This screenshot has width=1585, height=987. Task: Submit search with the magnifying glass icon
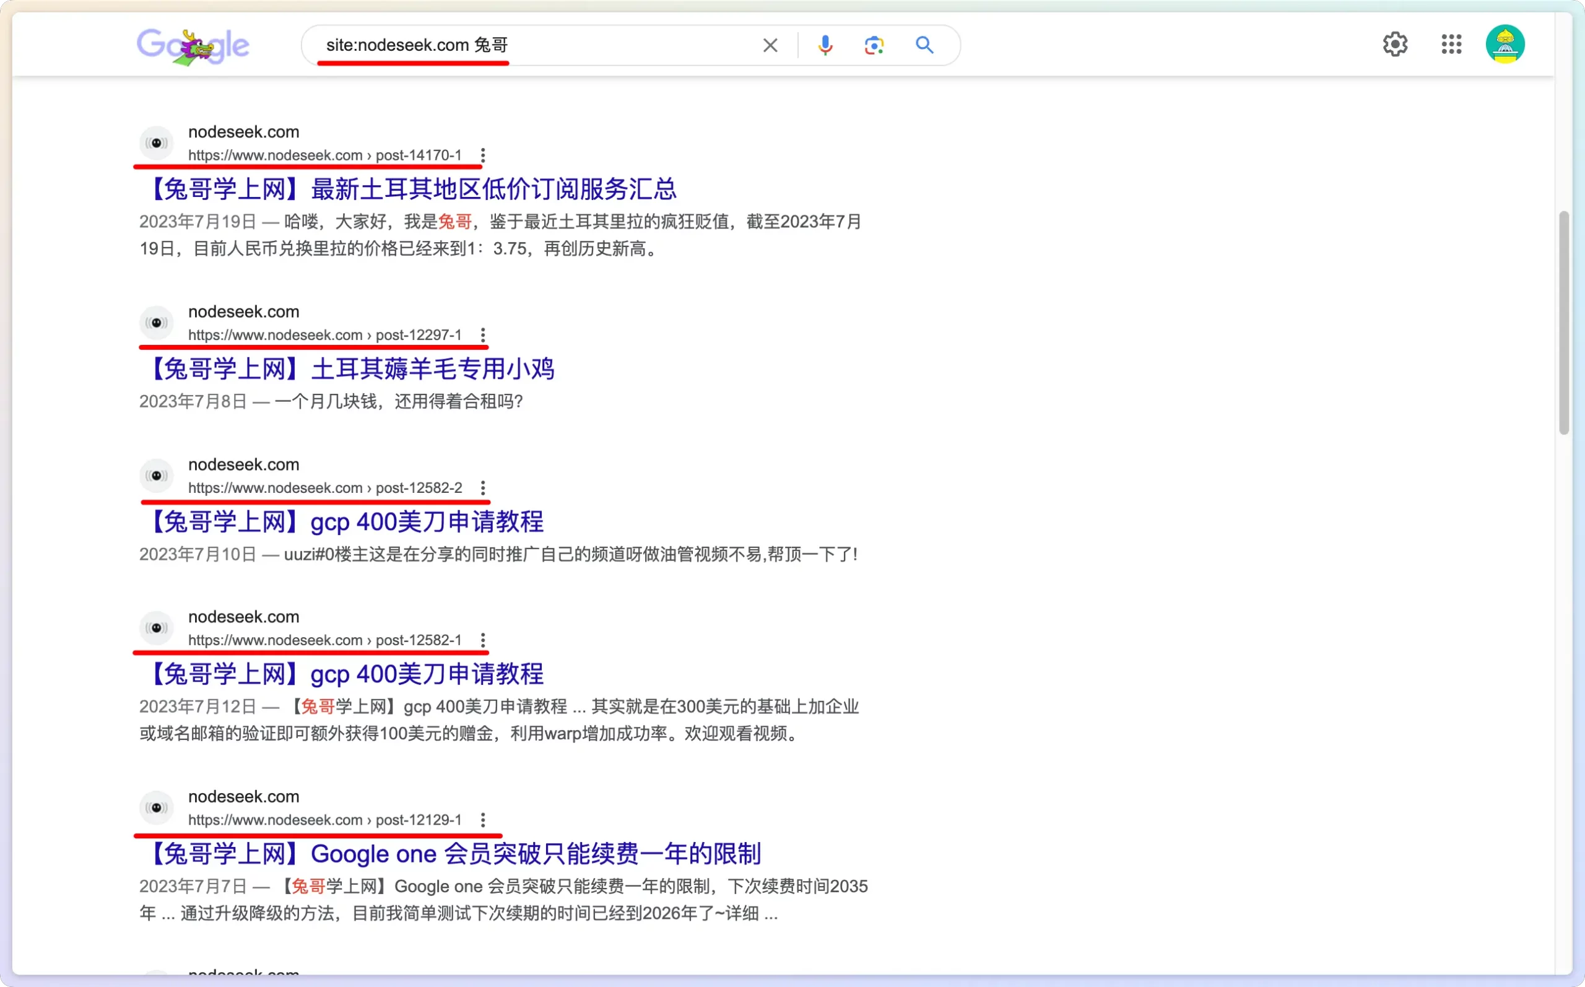[x=924, y=45]
